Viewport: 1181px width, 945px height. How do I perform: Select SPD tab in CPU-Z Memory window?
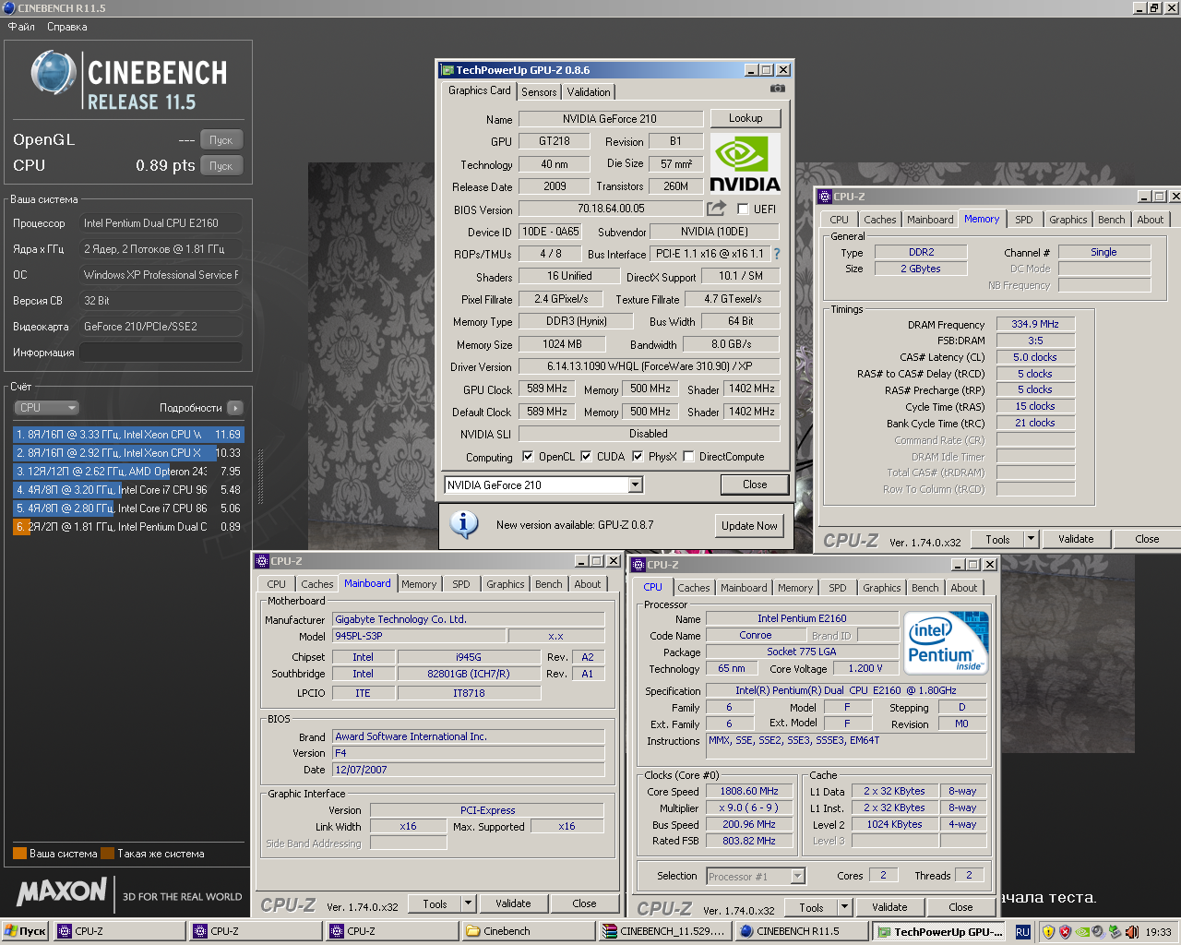tap(1024, 220)
